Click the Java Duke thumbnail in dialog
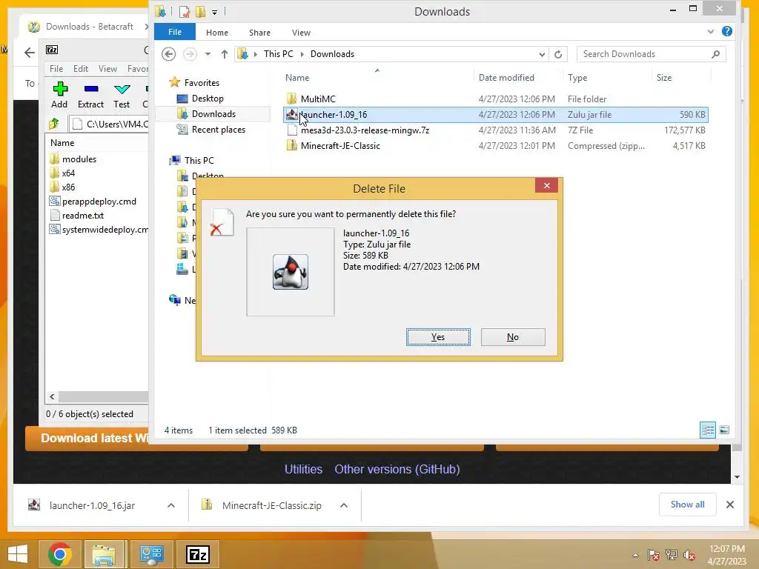Image resolution: width=759 pixels, height=569 pixels. (x=291, y=272)
